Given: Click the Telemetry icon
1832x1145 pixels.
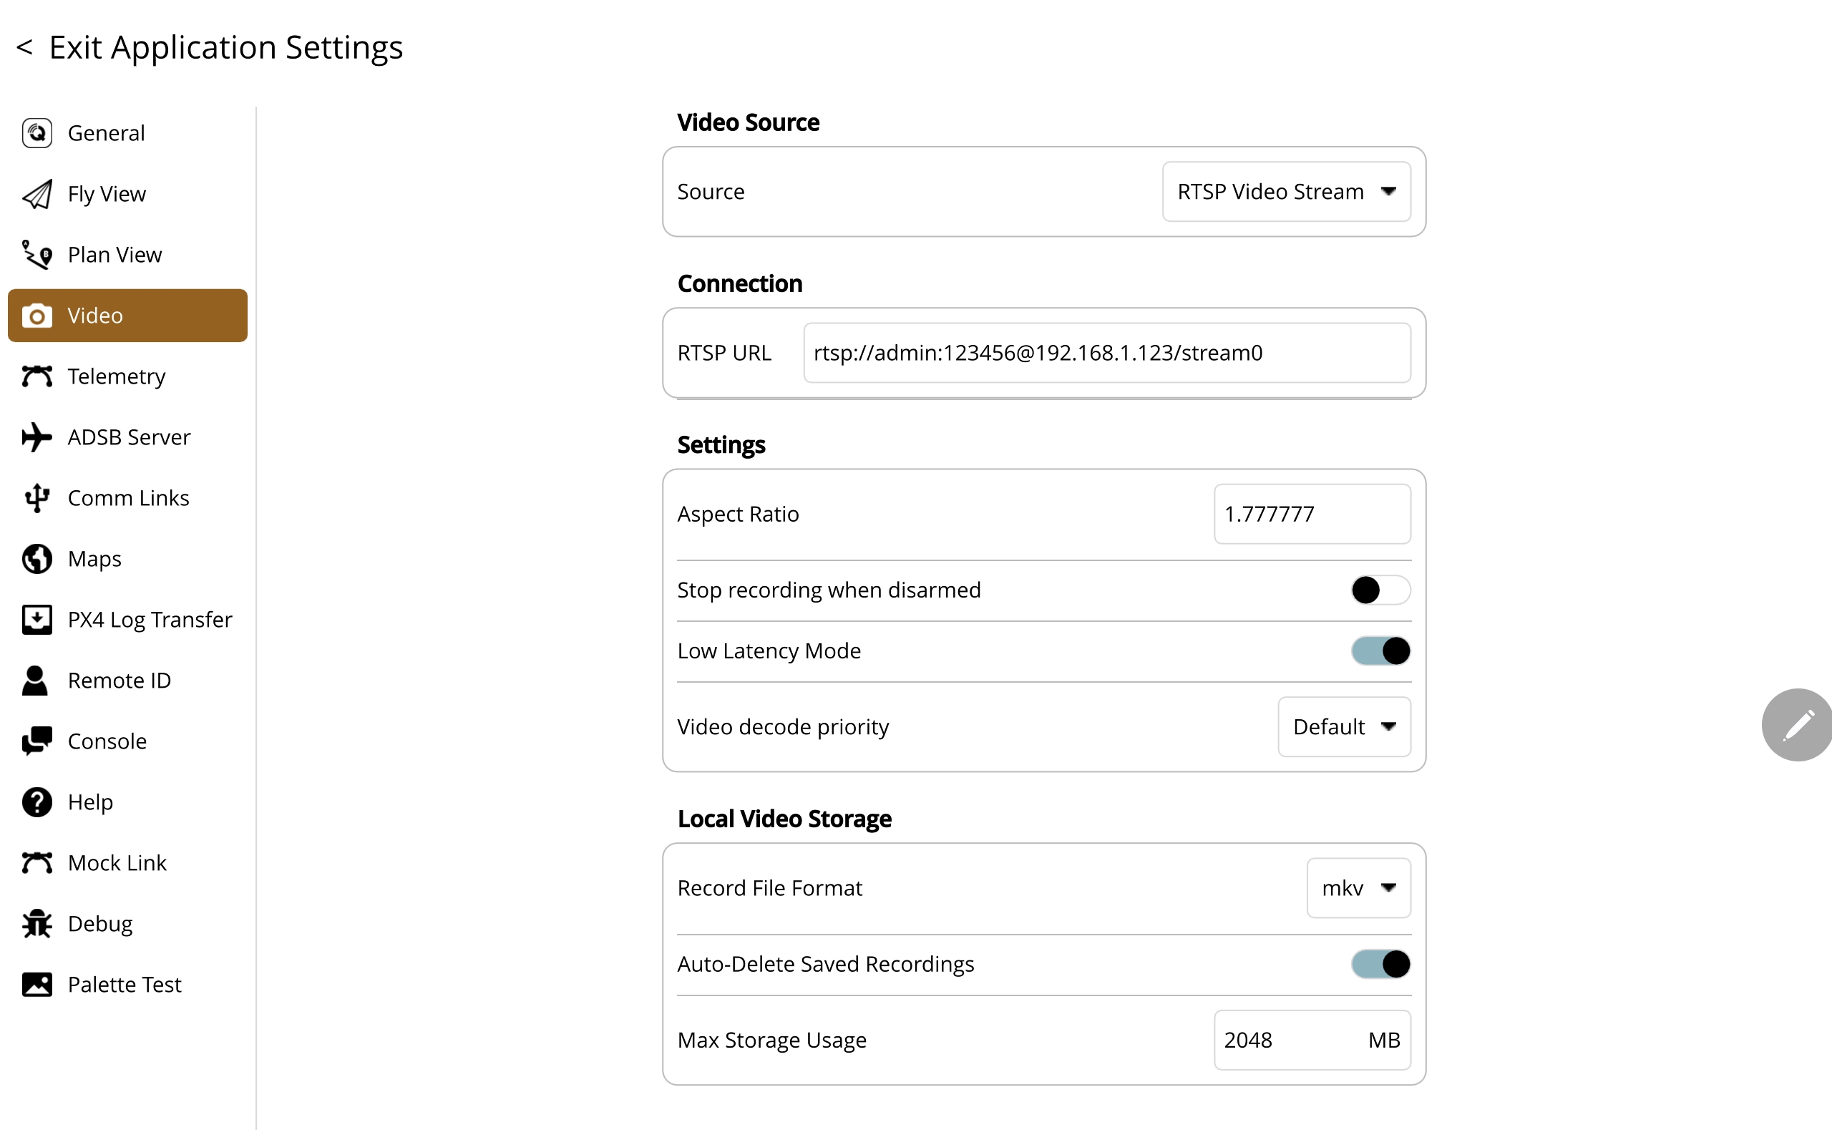Looking at the screenshot, I should (x=36, y=376).
